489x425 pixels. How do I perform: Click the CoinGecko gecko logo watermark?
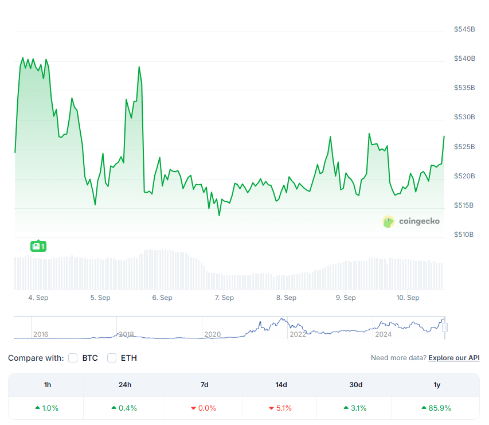(388, 221)
